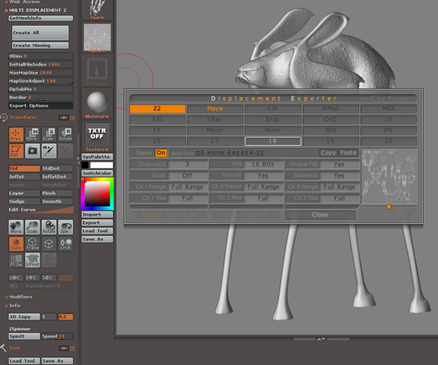This screenshot has width=438, height=365.
Task: Toggle the A.I button near 3D Copy
Action: coord(65,316)
